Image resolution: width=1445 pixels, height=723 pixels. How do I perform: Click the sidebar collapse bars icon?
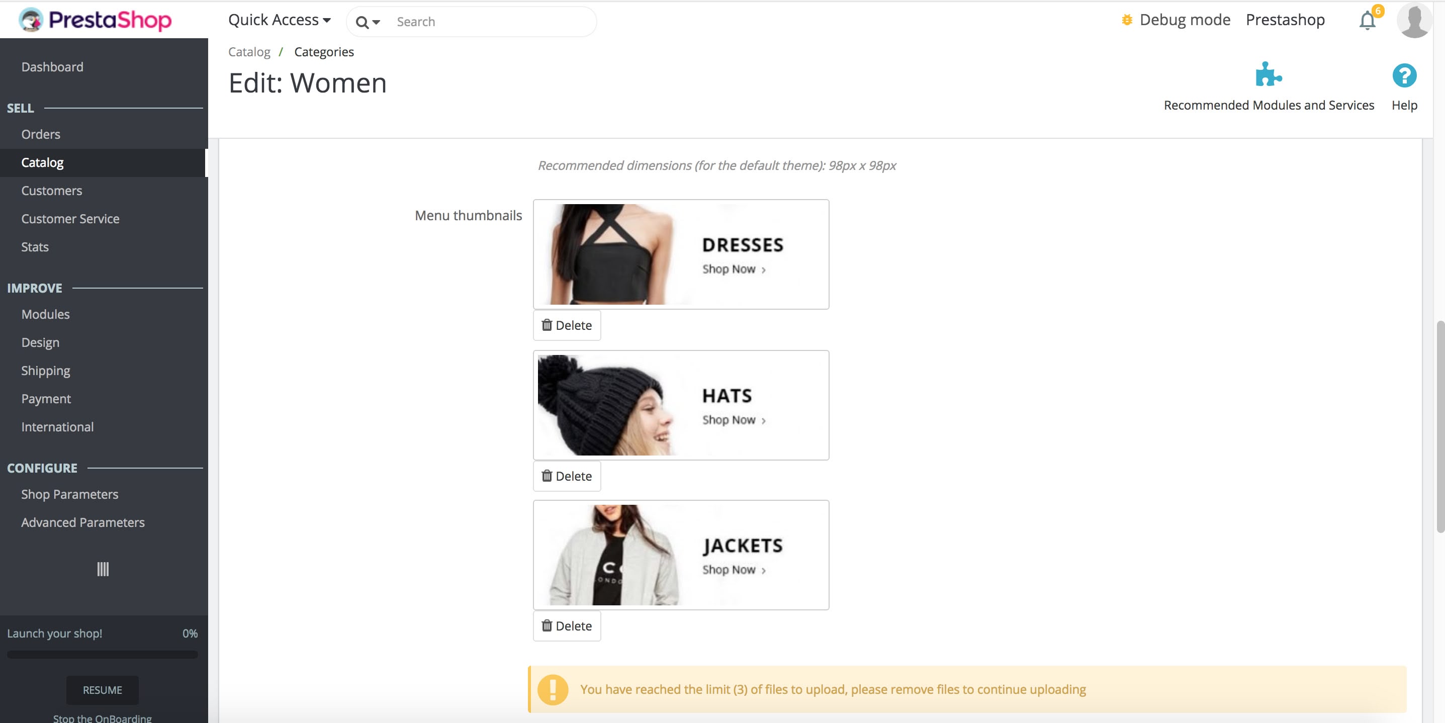[103, 569]
